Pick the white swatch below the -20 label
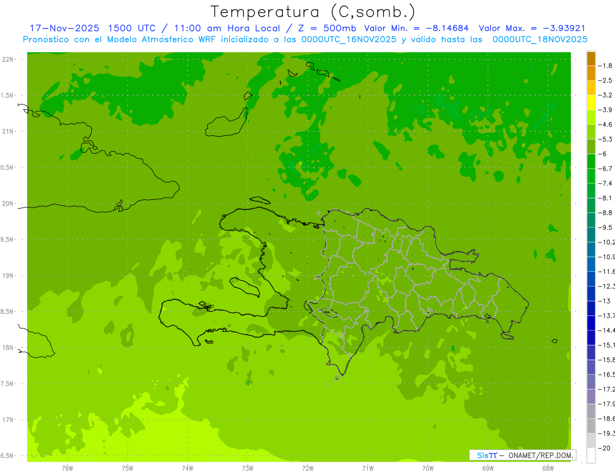This screenshot has height=475, width=615. (x=591, y=455)
